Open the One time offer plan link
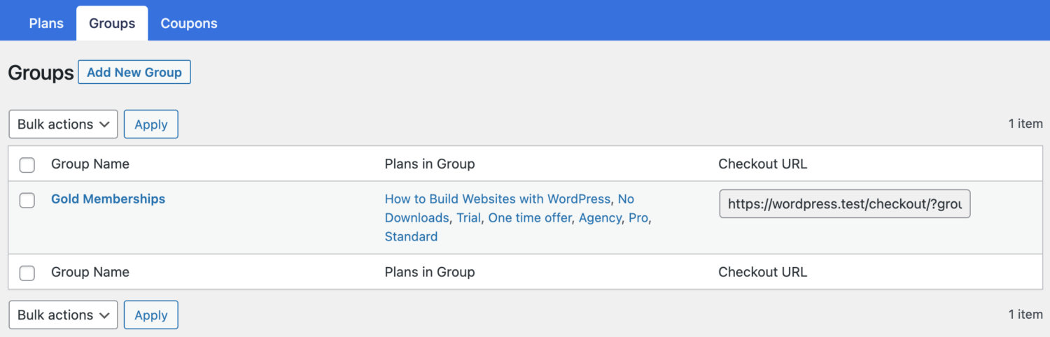This screenshot has height=337, width=1050. pyautogui.click(x=530, y=218)
